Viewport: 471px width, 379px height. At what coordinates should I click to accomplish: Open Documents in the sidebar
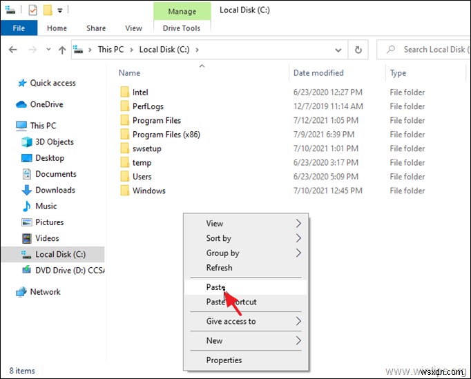click(55, 174)
